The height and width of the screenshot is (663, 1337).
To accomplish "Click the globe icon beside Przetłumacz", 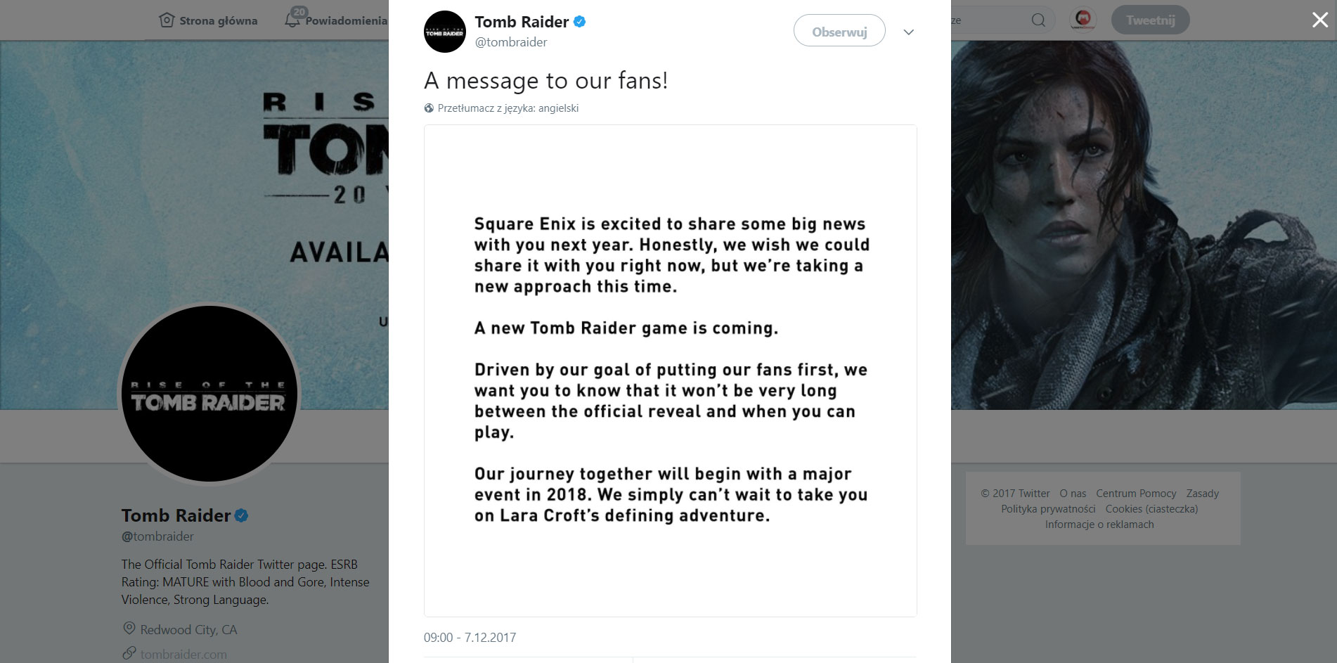I will pos(429,108).
